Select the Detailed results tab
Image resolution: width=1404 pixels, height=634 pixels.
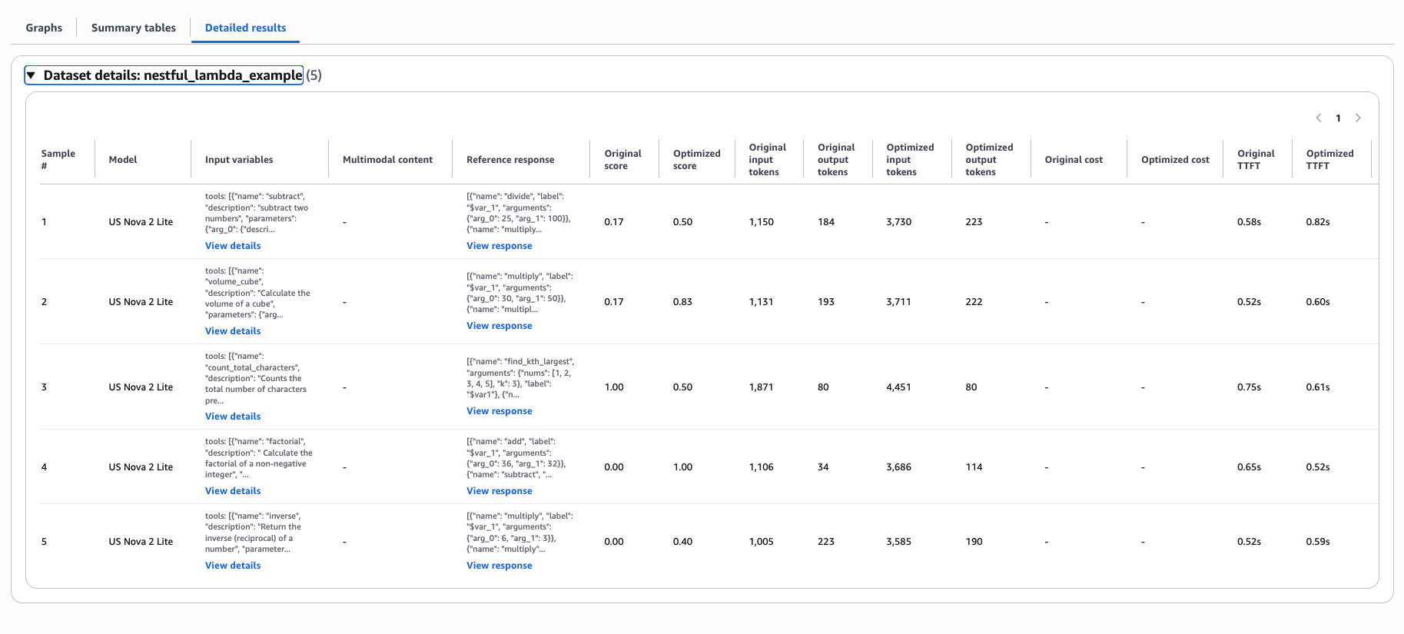(x=245, y=28)
